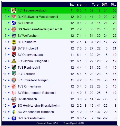Open the SV Bliesmengen-Bolchen II team name
This screenshot has height=126, width=120.
37,93
